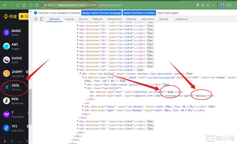Toggle the DevTools device toolbar icon
This screenshot has height=144, width=237.
coord(42,19)
